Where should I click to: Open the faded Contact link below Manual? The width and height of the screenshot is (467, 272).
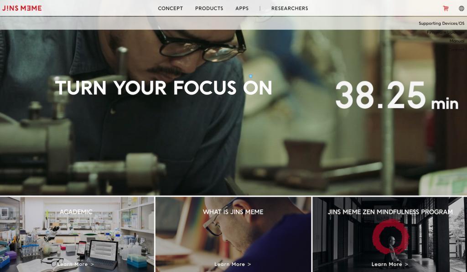457,50
